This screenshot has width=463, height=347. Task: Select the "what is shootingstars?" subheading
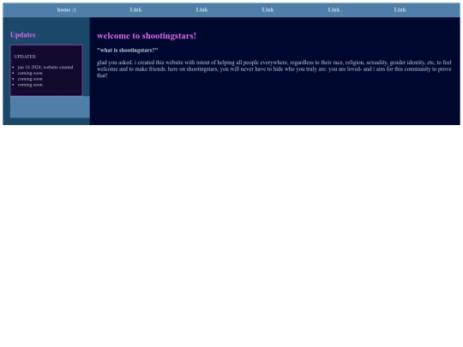pyautogui.click(x=127, y=51)
